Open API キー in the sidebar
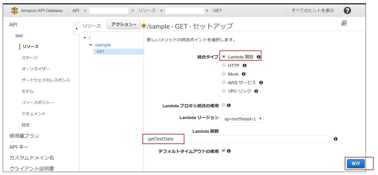Image resolution: width=378 pixels, height=175 pixels. point(19,147)
